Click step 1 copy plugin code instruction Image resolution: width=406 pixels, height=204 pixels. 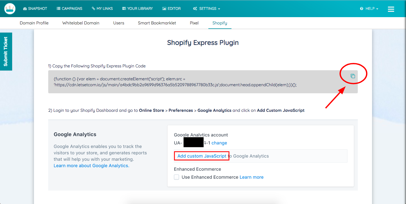coord(97,66)
